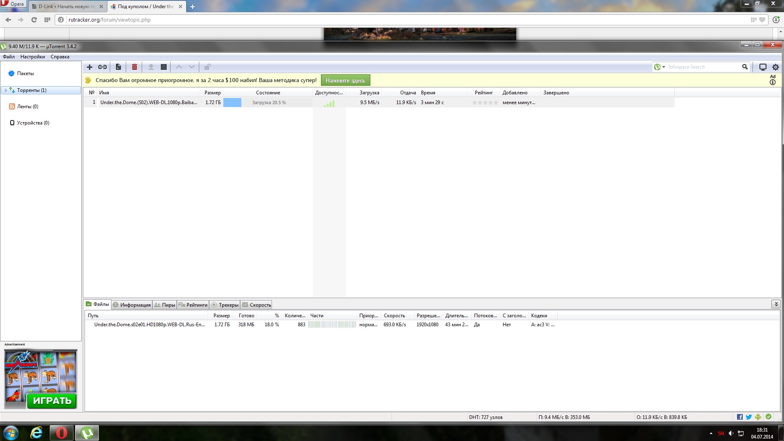Collapse the bottom details pane chevron
The height and width of the screenshot is (441, 784).
pos(776,304)
